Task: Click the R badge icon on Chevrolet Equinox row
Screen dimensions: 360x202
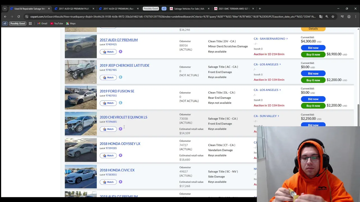Action: tap(120, 129)
